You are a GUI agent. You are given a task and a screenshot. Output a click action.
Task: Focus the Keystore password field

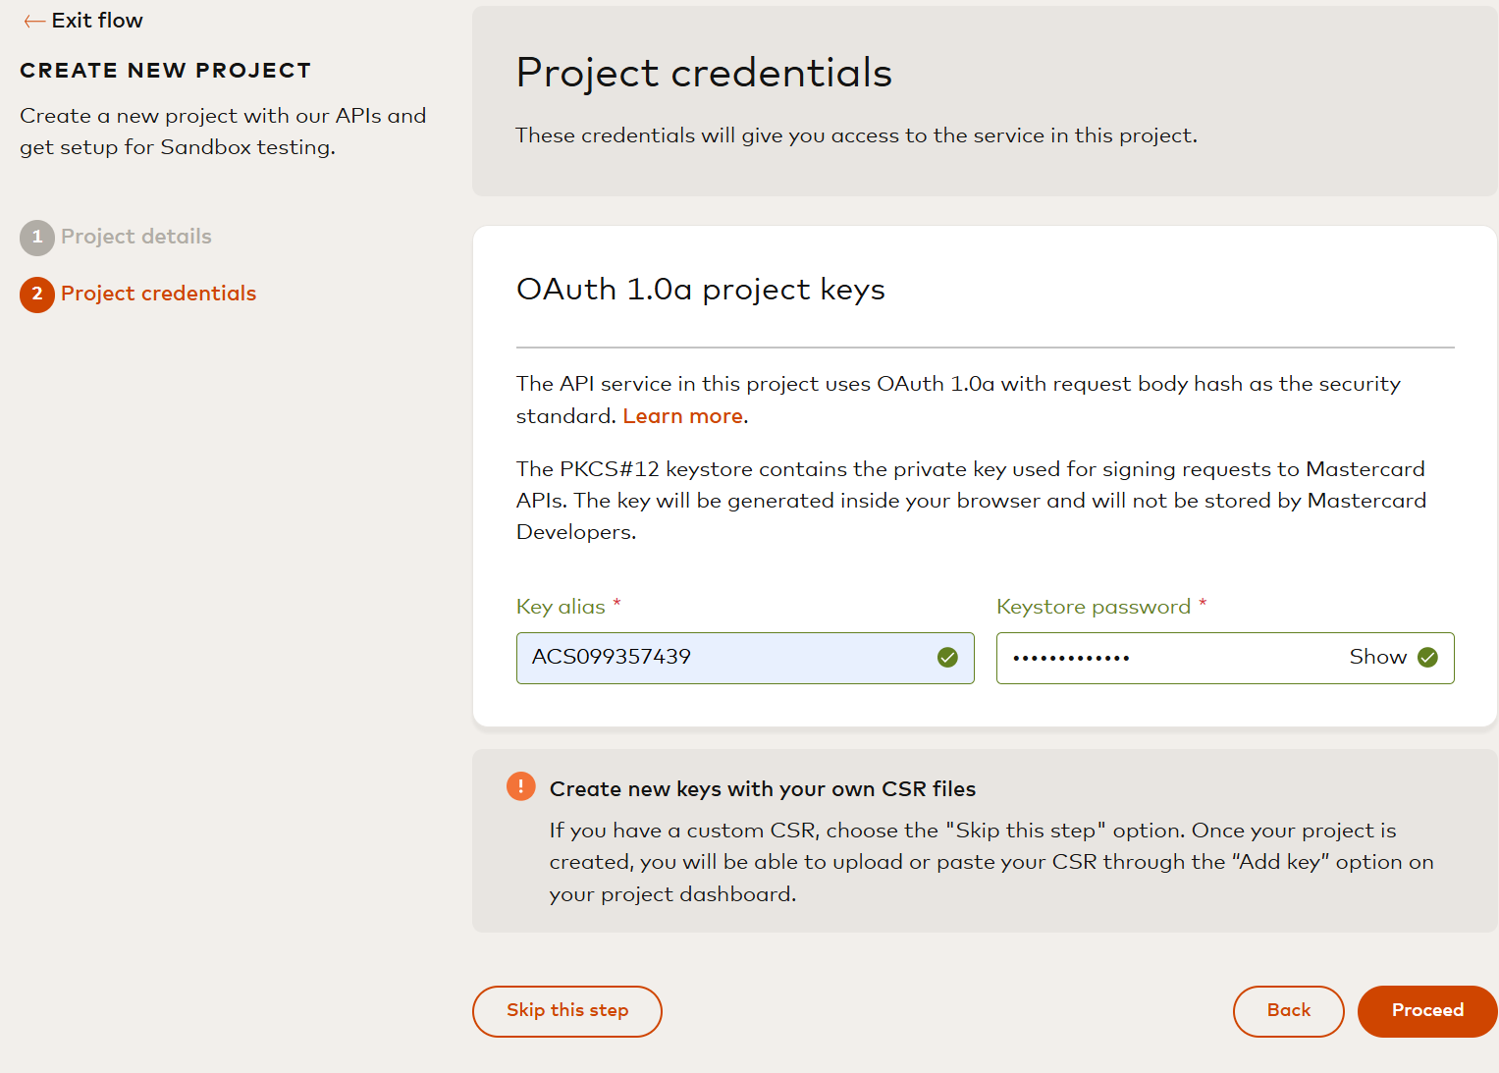coord(1168,658)
